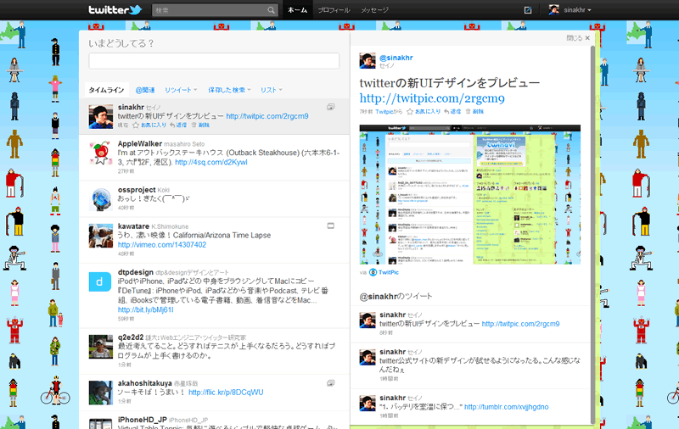Expand the リスト dropdown tab
Screen dimensions: 679x429
[271, 90]
